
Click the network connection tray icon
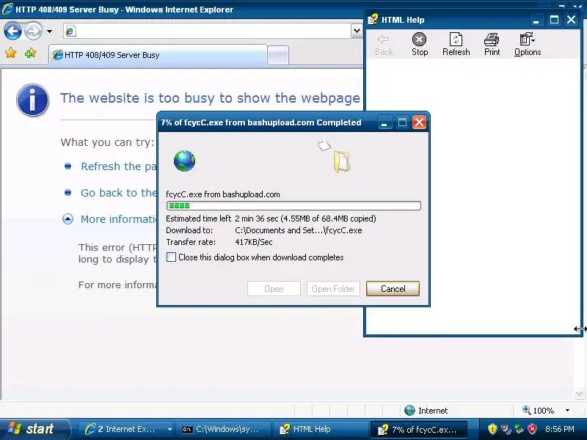pos(519,429)
